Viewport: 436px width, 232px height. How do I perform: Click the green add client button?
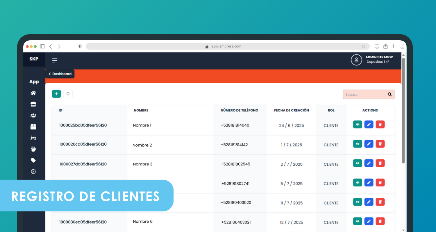pyautogui.click(x=56, y=94)
